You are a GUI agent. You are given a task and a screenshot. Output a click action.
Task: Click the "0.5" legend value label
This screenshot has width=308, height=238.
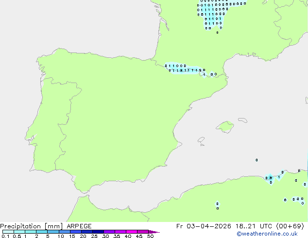17,236
